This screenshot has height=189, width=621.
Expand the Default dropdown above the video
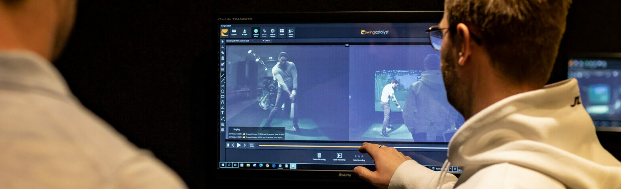coord(267,40)
